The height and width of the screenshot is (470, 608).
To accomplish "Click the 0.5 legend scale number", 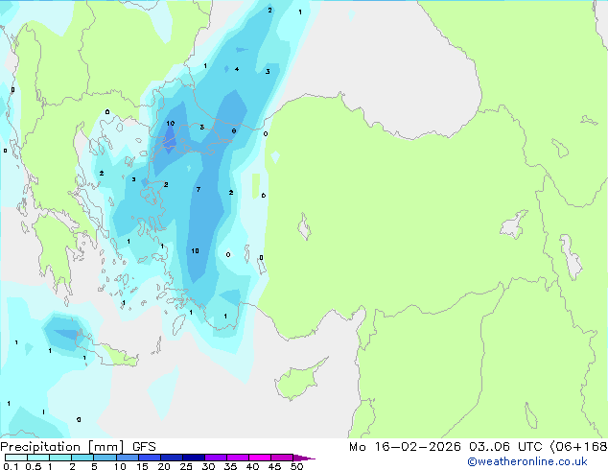I will (x=33, y=466).
